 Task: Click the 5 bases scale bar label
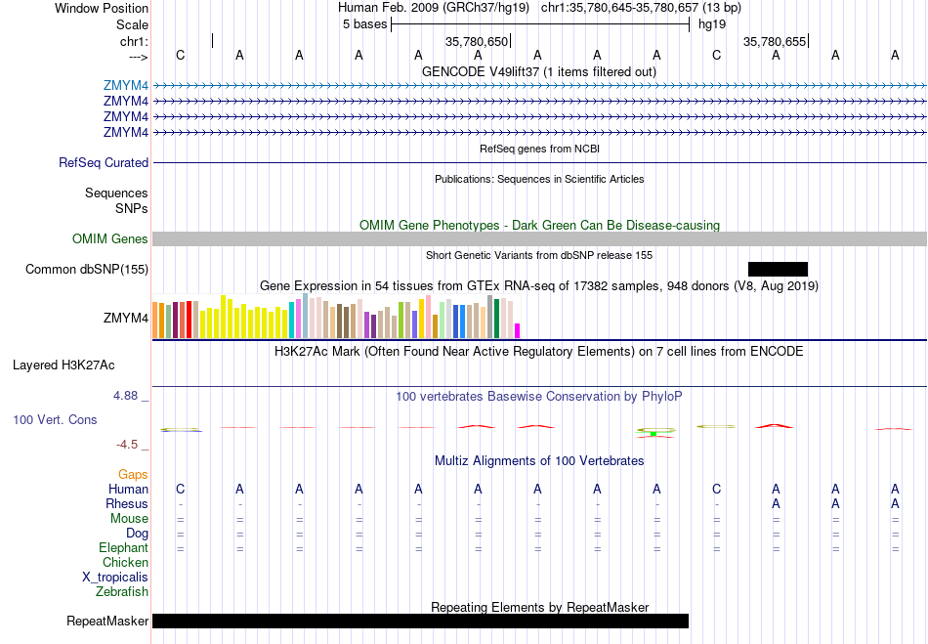tap(364, 24)
